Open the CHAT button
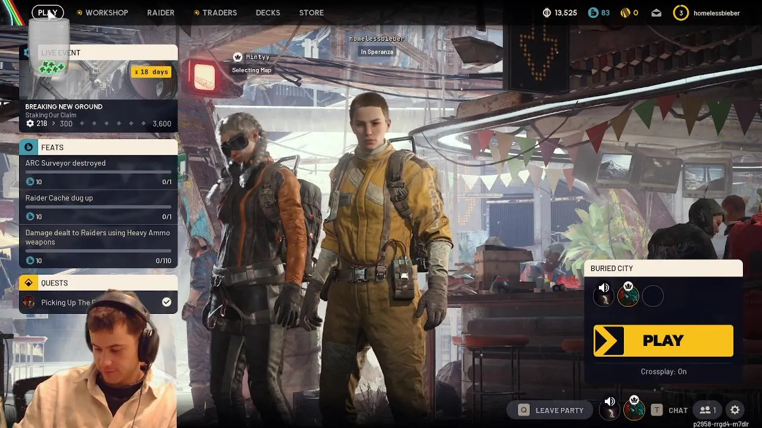The height and width of the screenshot is (428, 762). (x=678, y=410)
